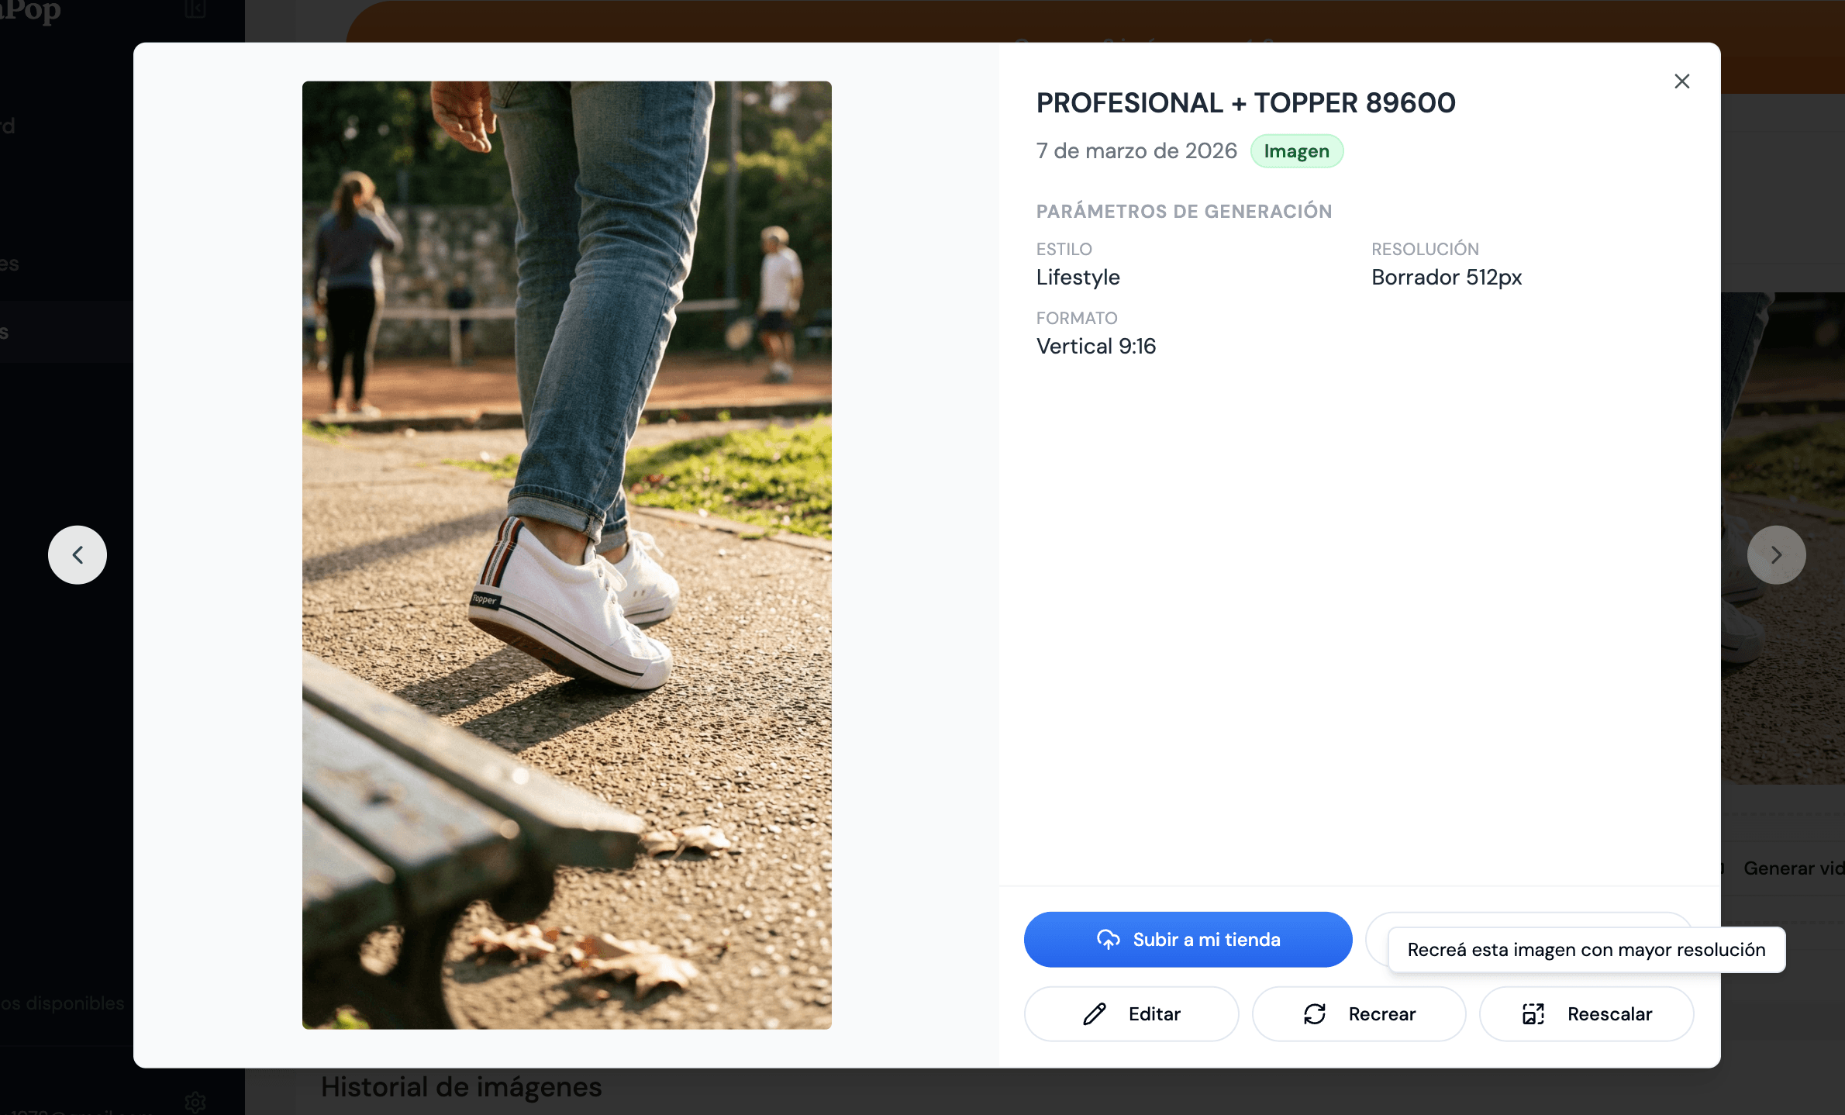Click the refresh arrows icon on Recrear
The width and height of the screenshot is (1845, 1115).
click(1315, 1014)
